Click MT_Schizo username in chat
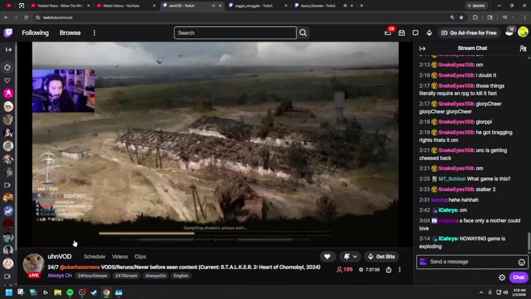The height and width of the screenshot is (299, 531). 451,179
